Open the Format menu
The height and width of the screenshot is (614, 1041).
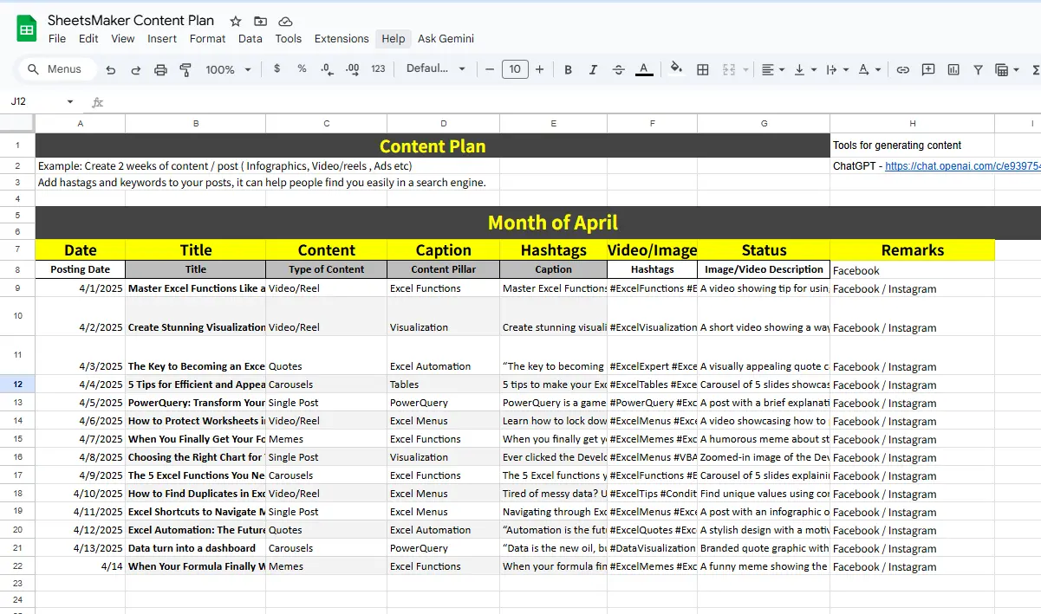tap(207, 39)
